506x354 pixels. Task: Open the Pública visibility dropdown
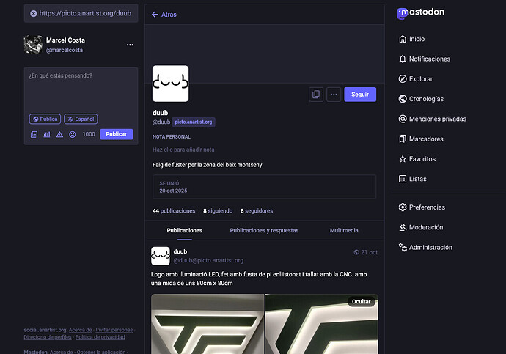(45, 119)
